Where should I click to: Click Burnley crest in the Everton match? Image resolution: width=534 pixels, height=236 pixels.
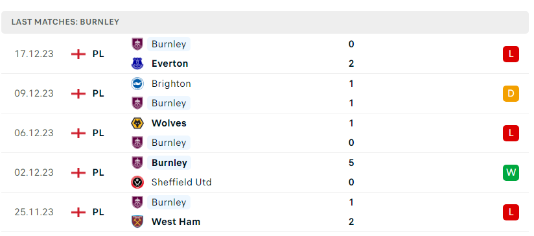click(x=137, y=44)
